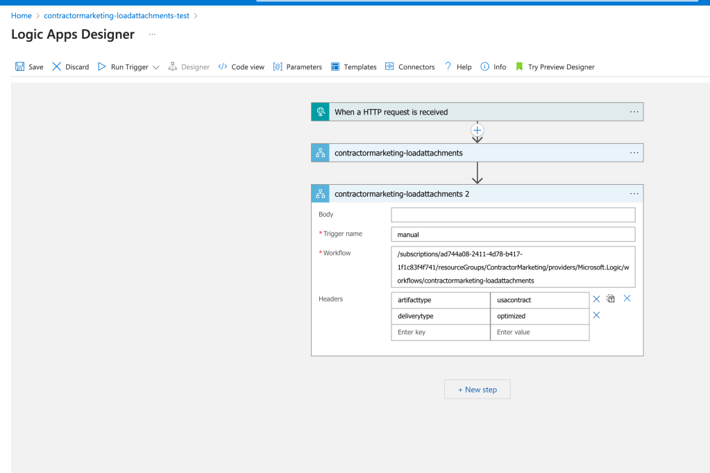
Task: Click the HTTP request trigger icon
Action: pyautogui.click(x=320, y=112)
